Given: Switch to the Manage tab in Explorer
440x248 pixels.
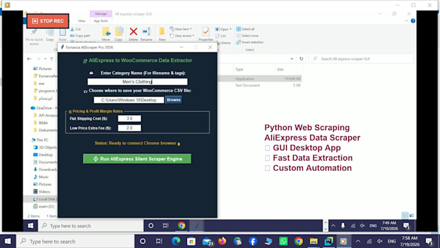Looking at the screenshot, I should coord(101,14).
